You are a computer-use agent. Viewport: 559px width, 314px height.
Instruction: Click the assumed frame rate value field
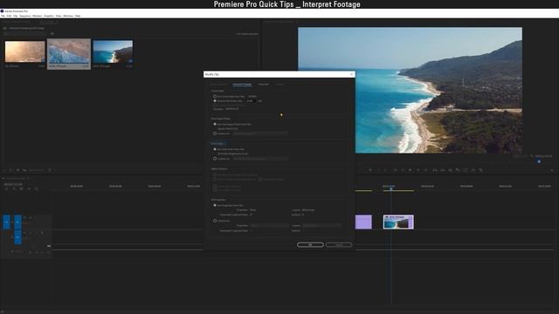(251, 101)
